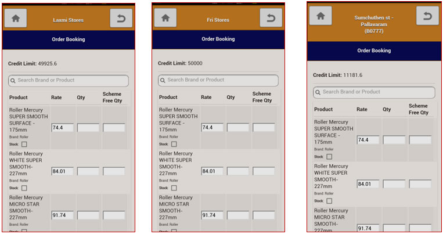Click the Sumchuthen st - Pallavaram (B0777) title
This screenshot has width=443, height=234.
(374, 24)
